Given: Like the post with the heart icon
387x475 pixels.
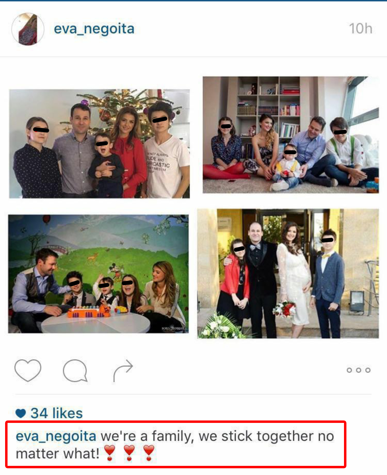Looking at the screenshot, I should [28, 370].
